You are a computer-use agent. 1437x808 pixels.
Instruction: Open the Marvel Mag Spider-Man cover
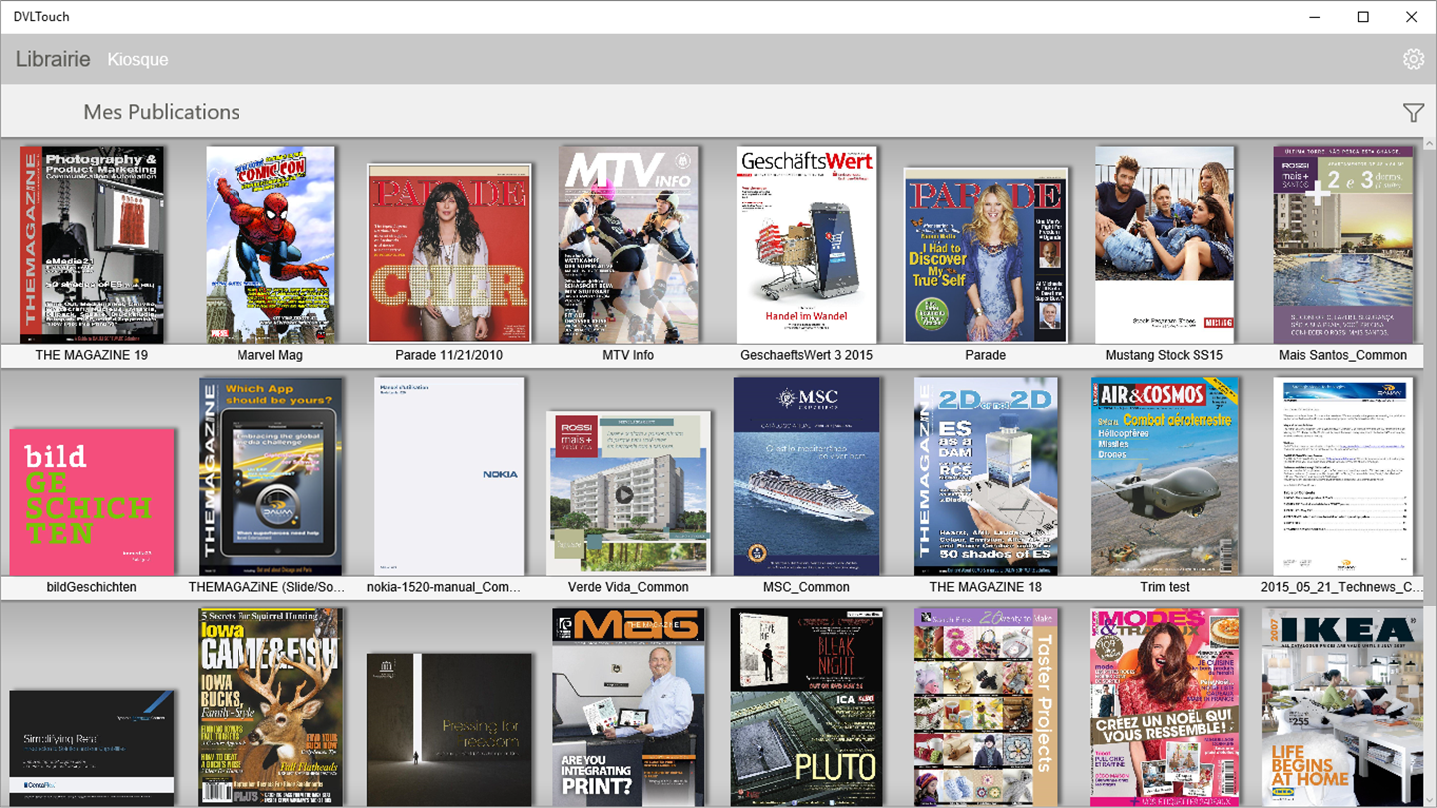[270, 244]
